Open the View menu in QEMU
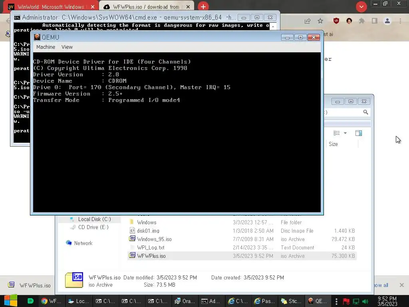Image resolution: width=409 pixels, height=307 pixels. 67,47
